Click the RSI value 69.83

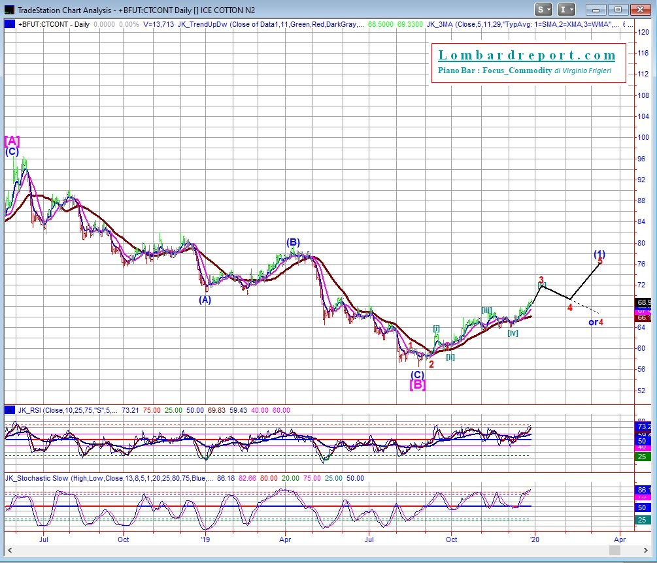[x=216, y=410]
